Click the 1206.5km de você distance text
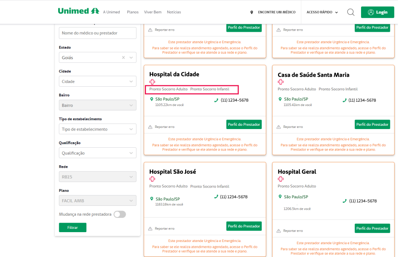Screen dimensions: 398x257 [x=297, y=209]
